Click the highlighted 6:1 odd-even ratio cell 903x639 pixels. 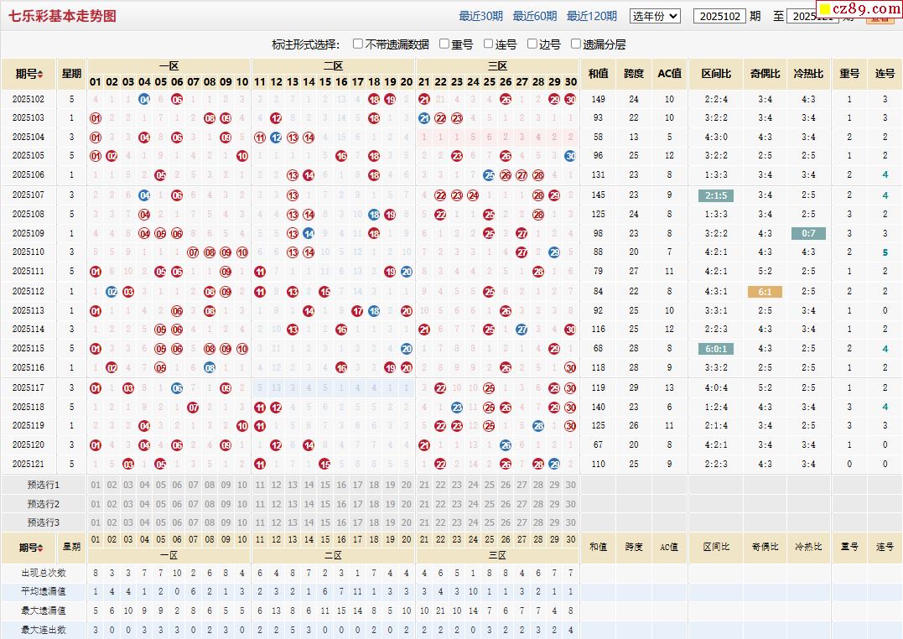pyautogui.click(x=765, y=292)
